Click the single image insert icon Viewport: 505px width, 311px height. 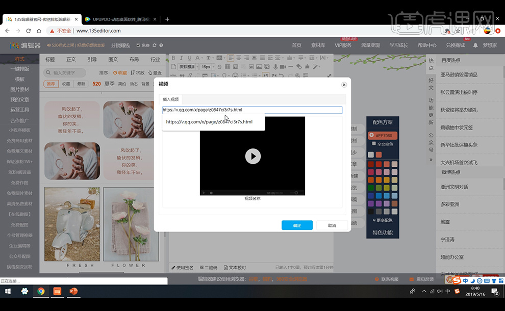(259, 67)
